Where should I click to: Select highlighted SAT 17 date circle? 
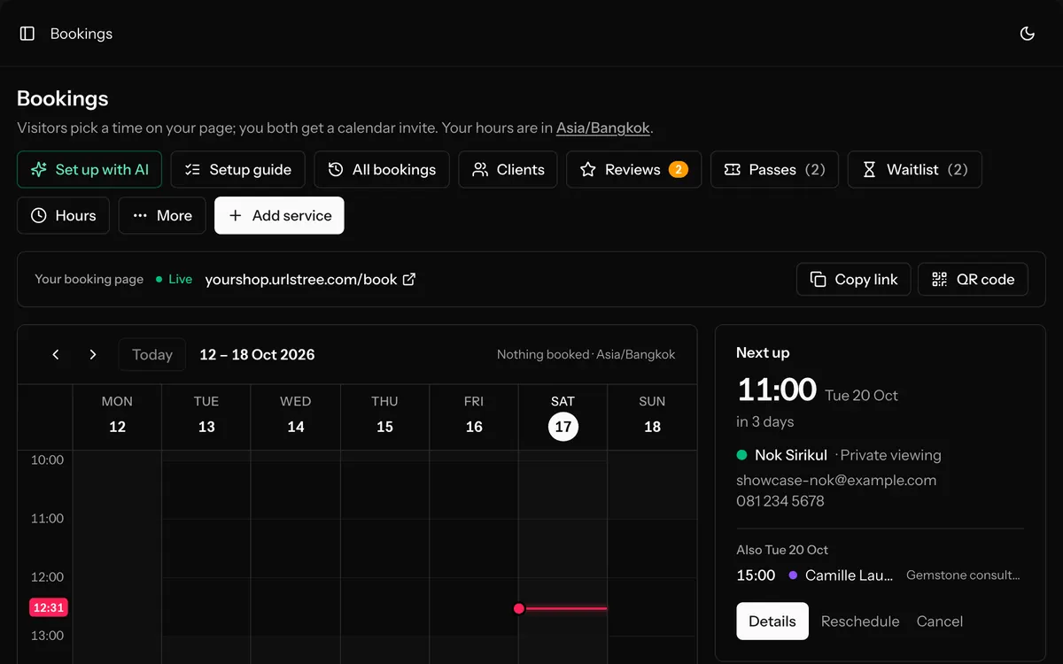point(563,427)
